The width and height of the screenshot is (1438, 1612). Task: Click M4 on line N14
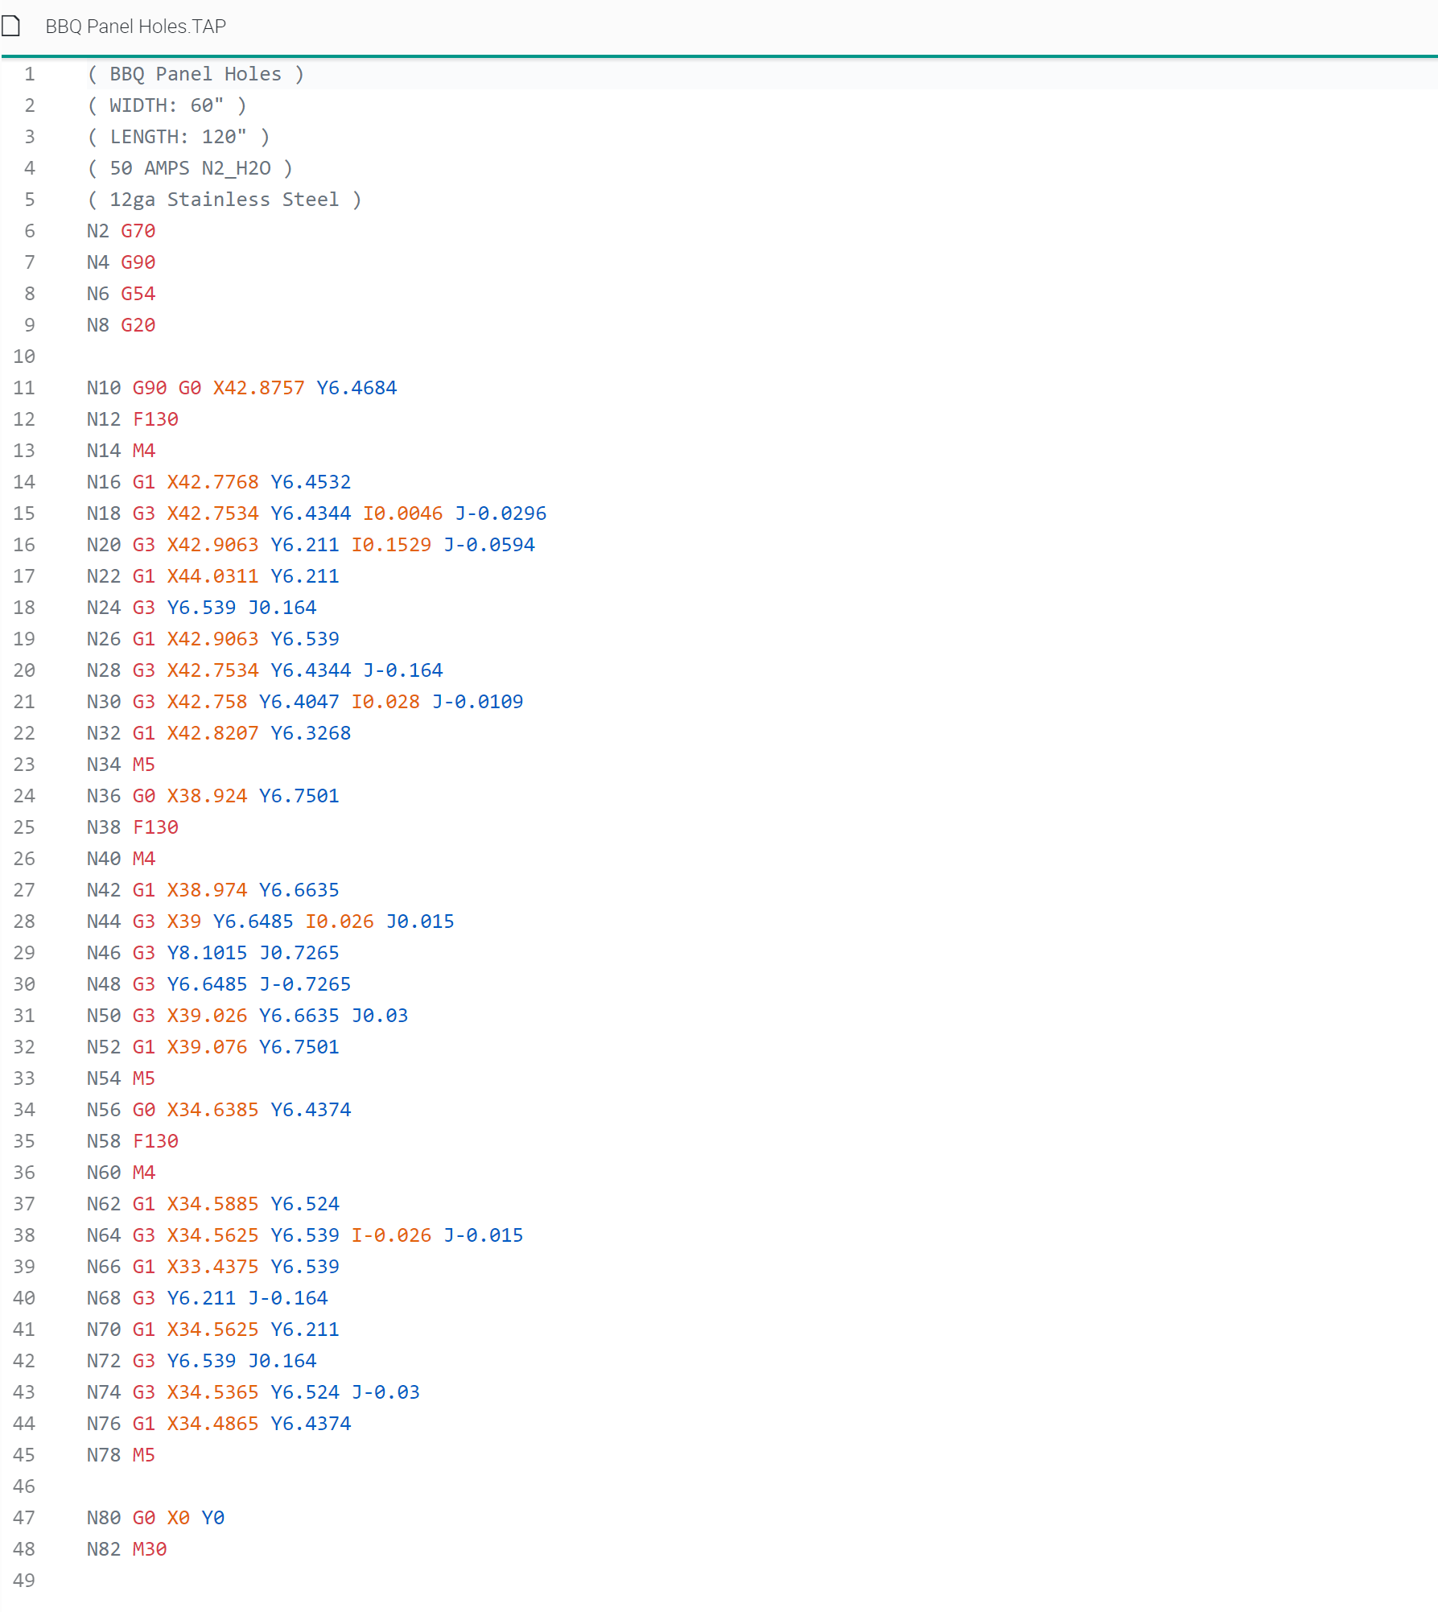[144, 451]
